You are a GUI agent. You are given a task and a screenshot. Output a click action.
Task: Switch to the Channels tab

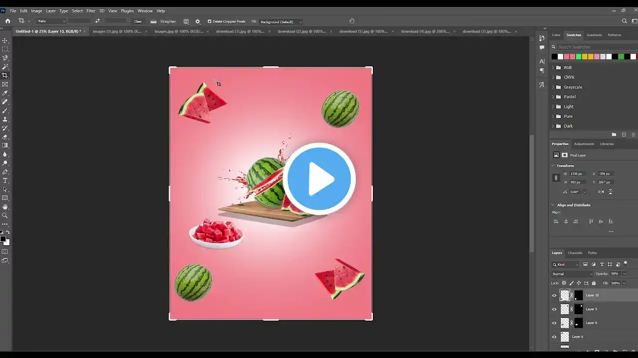coord(575,253)
